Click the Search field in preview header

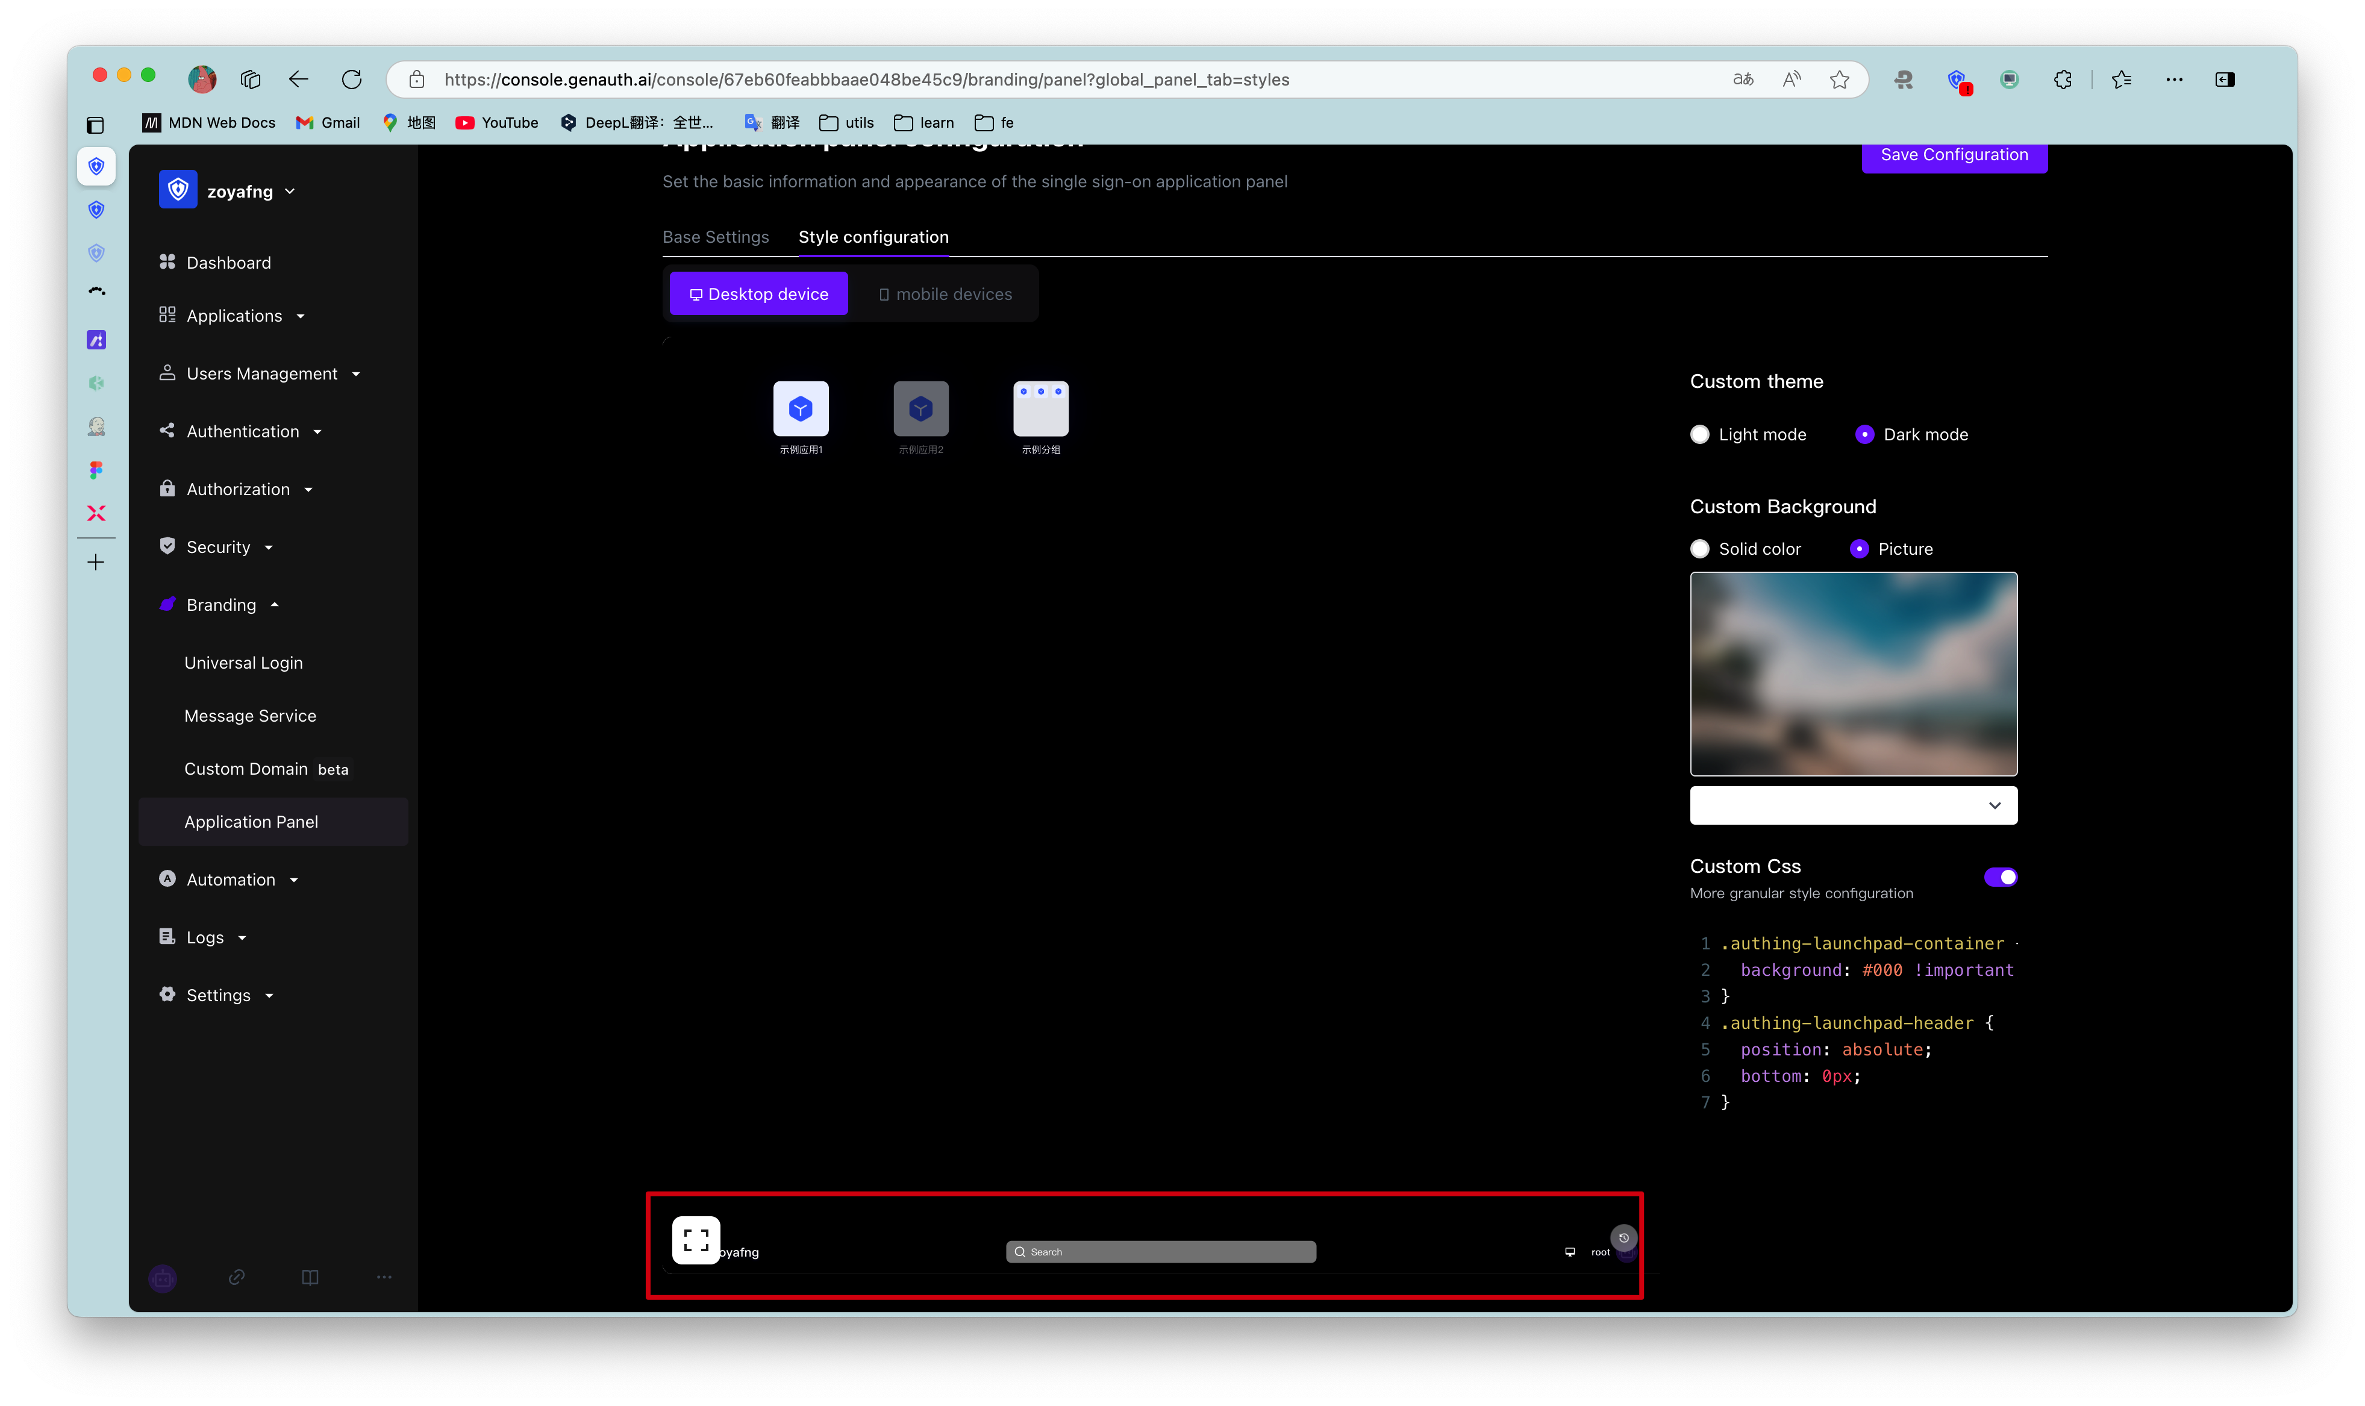tap(1160, 1252)
